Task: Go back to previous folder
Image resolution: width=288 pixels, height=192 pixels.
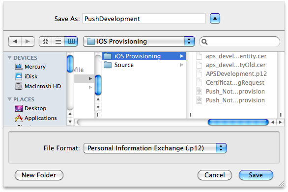Action: click(x=15, y=41)
